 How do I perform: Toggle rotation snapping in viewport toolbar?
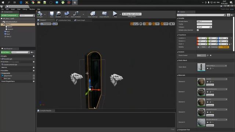(154, 24)
